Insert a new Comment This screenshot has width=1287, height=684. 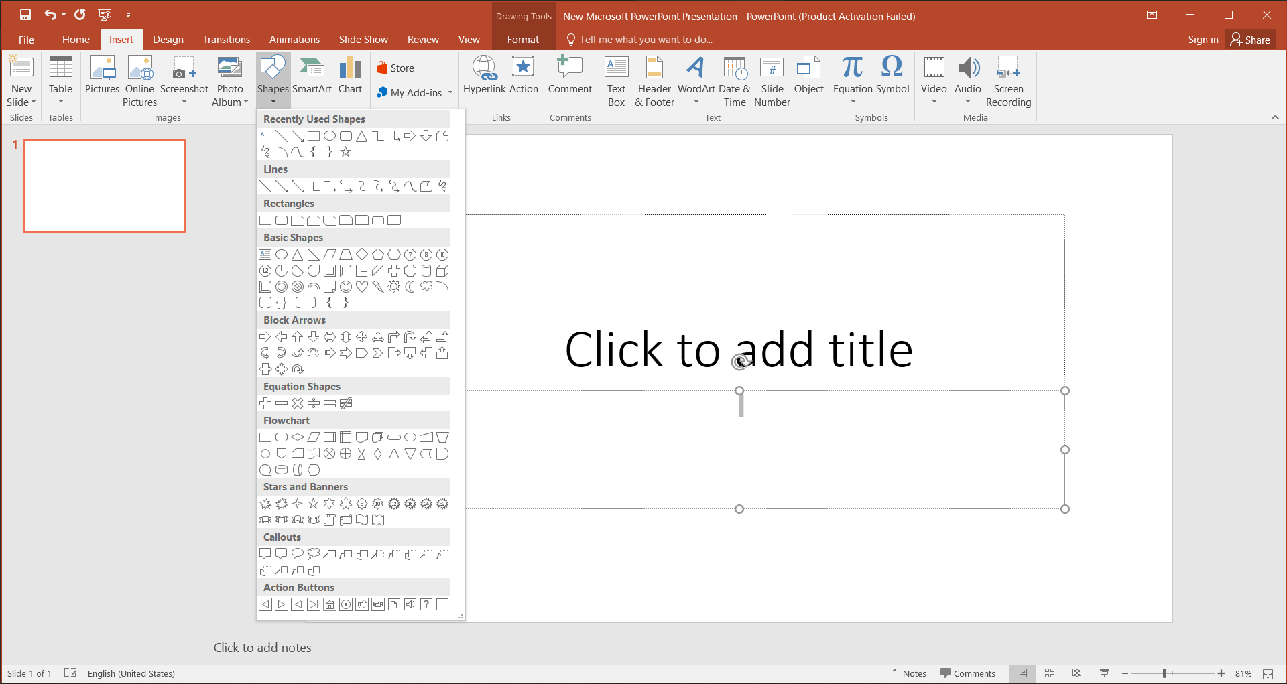pyautogui.click(x=570, y=76)
